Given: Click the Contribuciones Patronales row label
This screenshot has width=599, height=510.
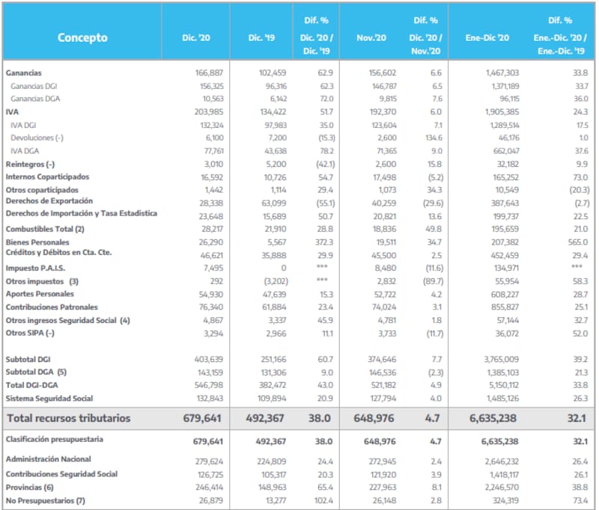Looking at the screenshot, I should tap(49, 307).
